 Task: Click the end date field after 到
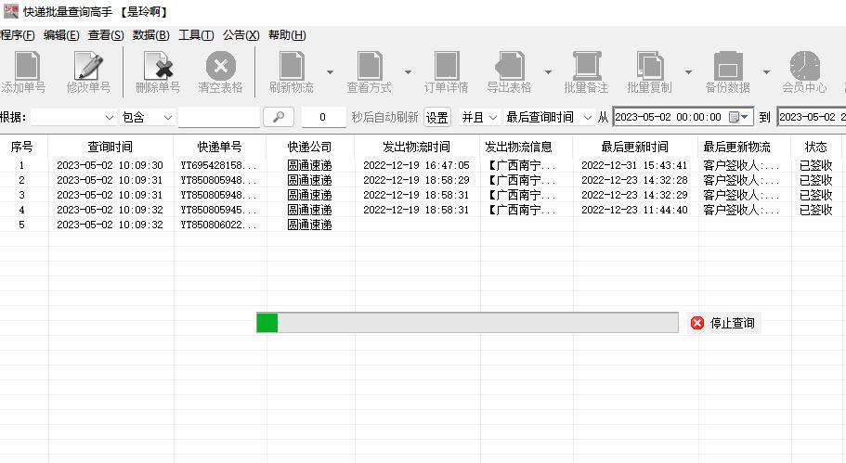(x=812, y=117)
